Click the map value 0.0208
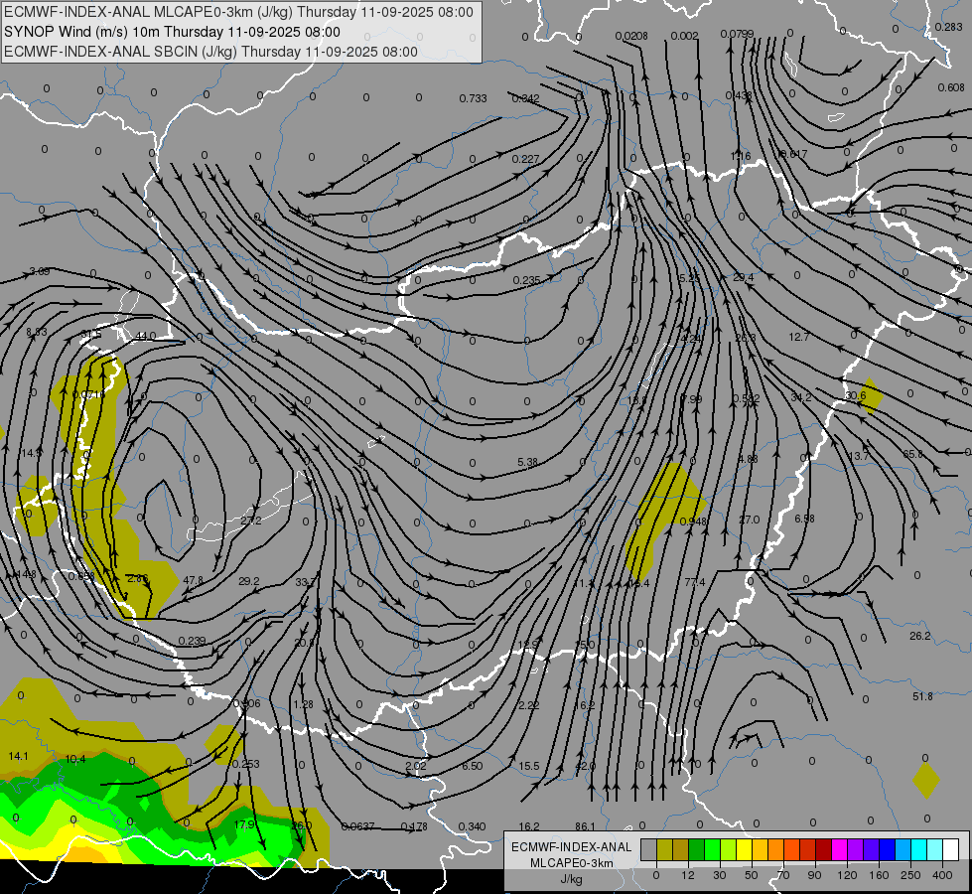Screen dimensions: 972x894 point(631,36)
